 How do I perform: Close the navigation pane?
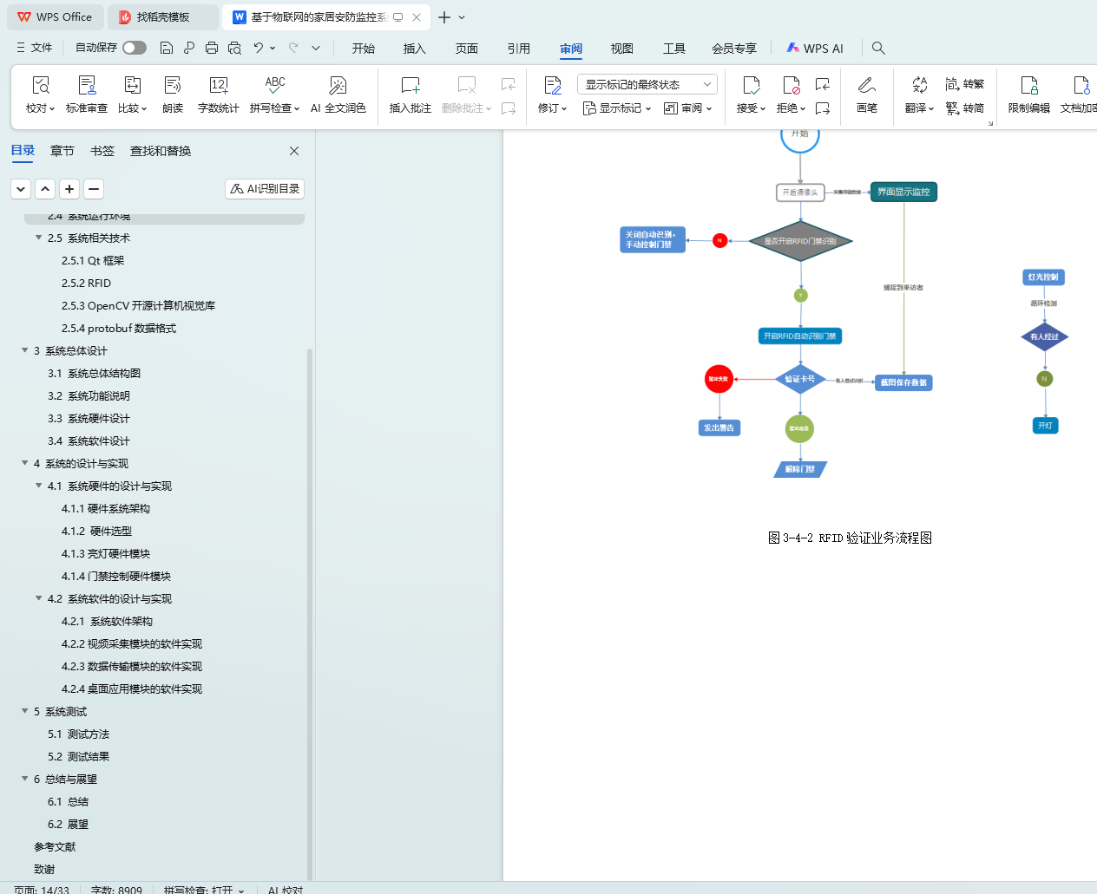(x=294, y=151)
